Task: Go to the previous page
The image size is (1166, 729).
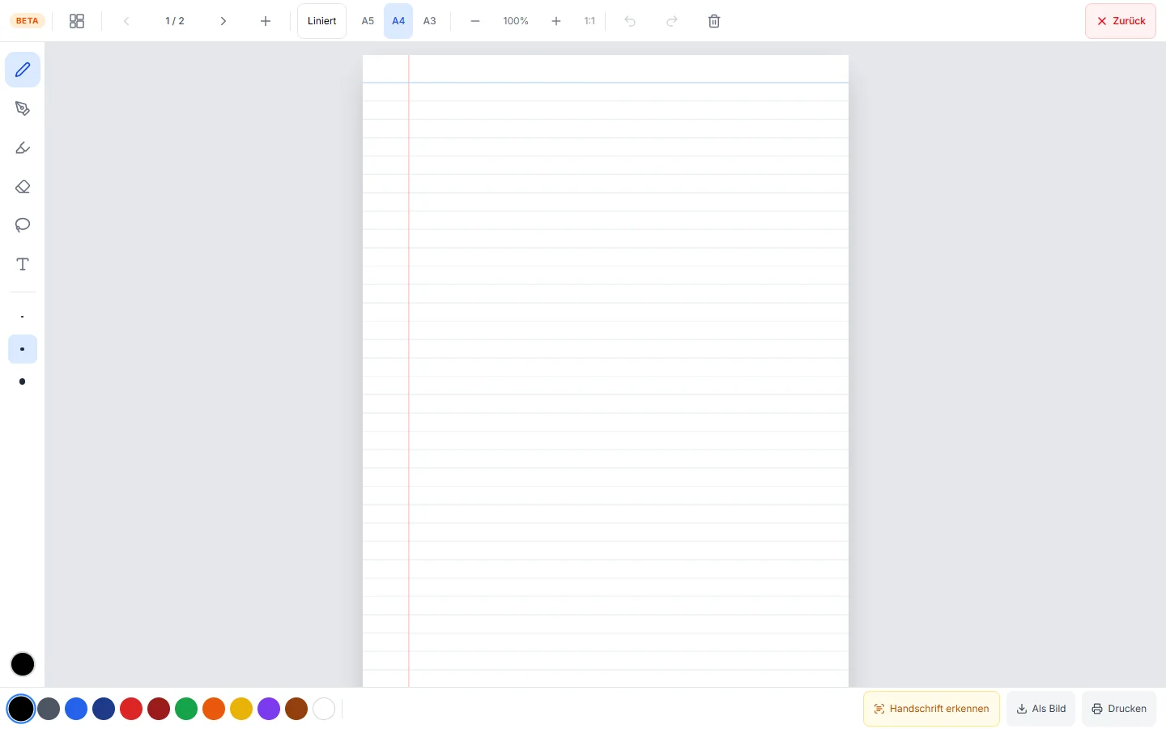Action: click(x=126, y=21)
